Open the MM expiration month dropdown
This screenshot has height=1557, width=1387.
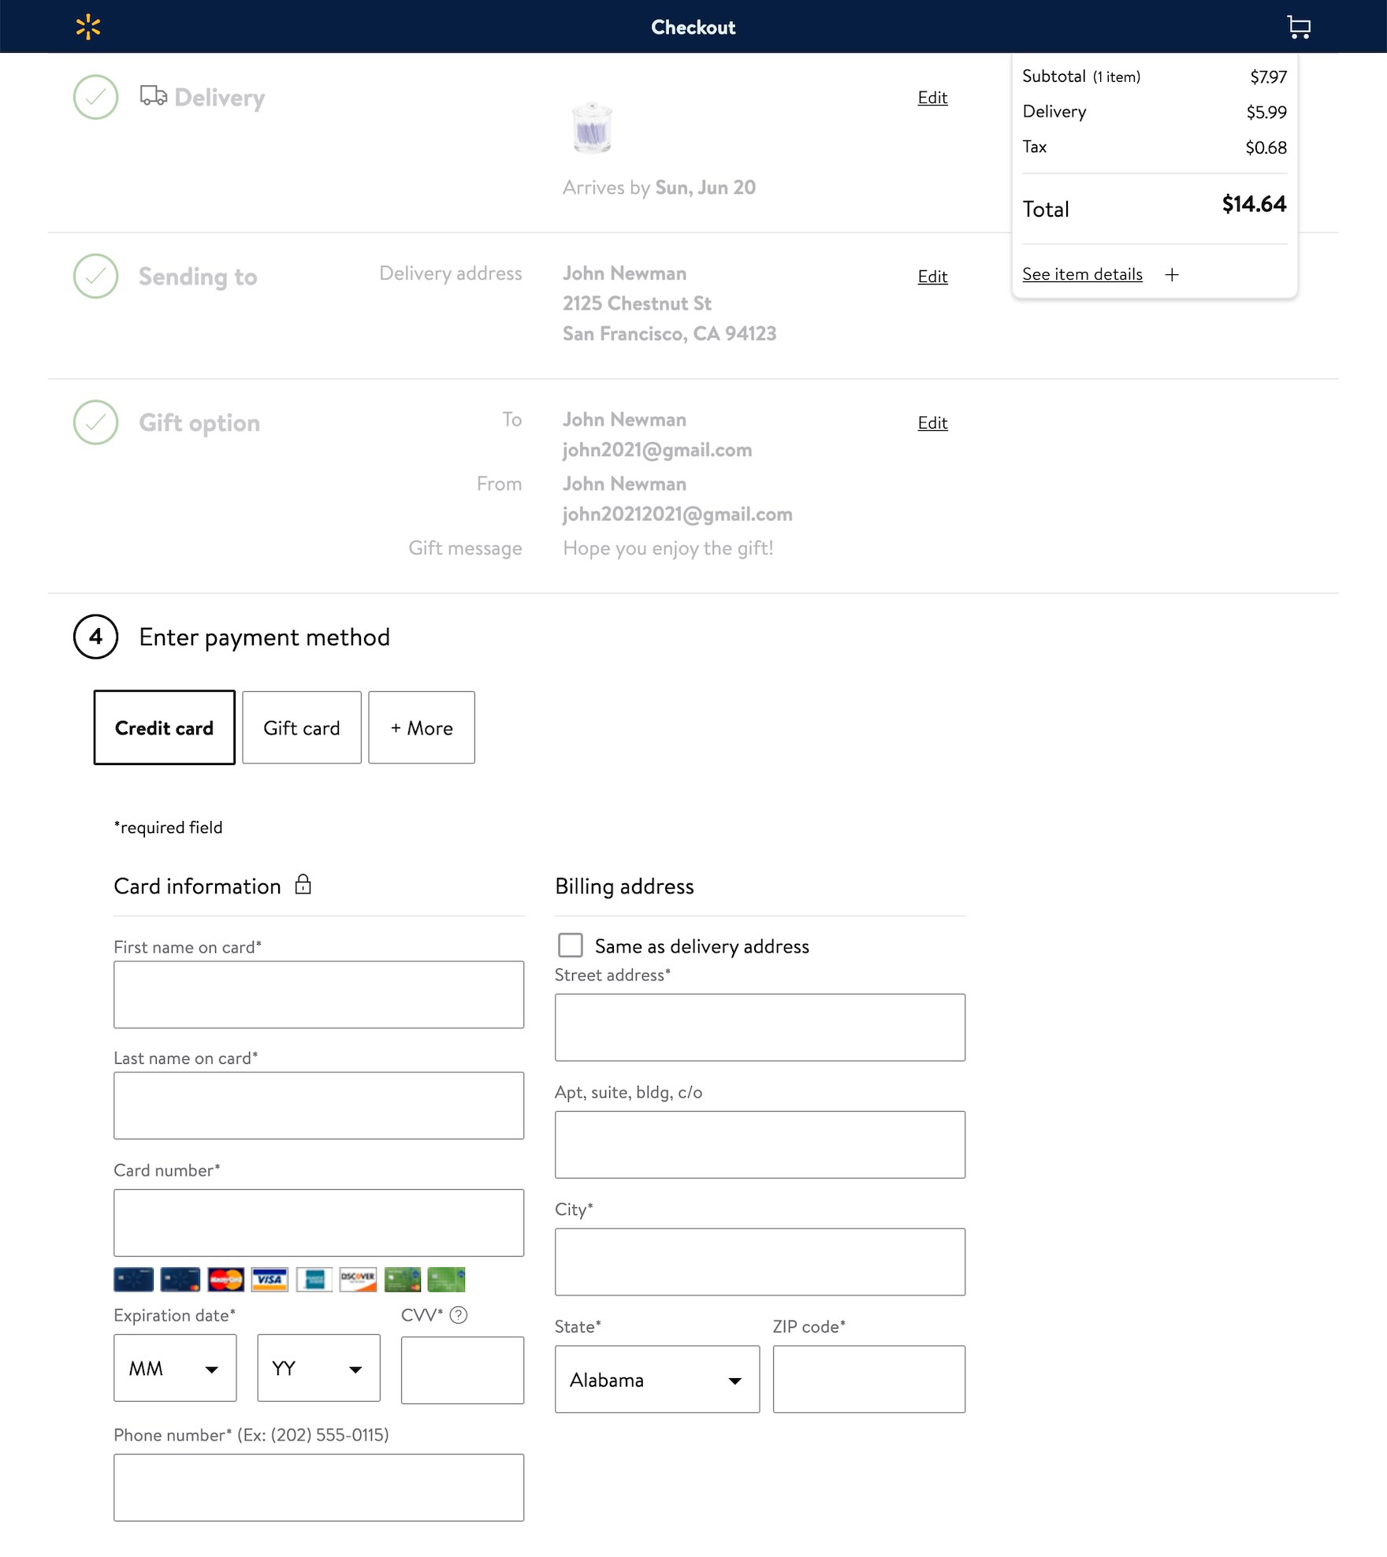pyautogui.click(x=175, y=1369)
